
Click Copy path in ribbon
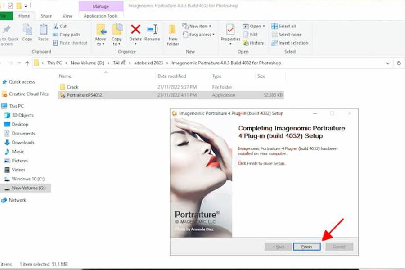(67, 34)
